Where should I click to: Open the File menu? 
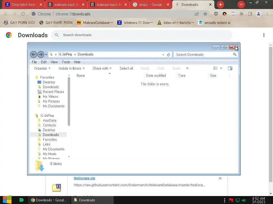click(34, 62)
